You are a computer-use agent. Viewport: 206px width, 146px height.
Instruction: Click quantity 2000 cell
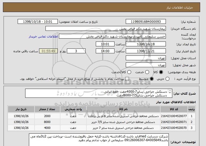(x=47, y=116)
